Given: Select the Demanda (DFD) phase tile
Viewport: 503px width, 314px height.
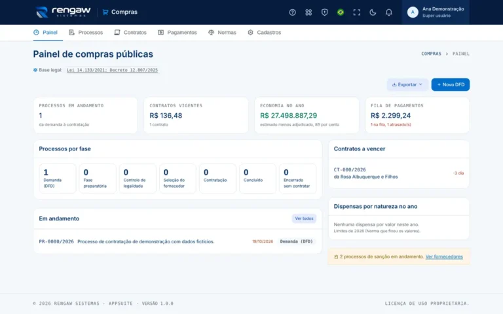Looking at the screenshot, I should (58, 179).
